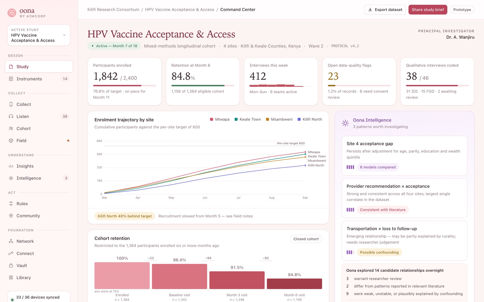Viewport: 484px width, 302px height.
Task: Click the Vault lock icon
Action: click(11, 265)
